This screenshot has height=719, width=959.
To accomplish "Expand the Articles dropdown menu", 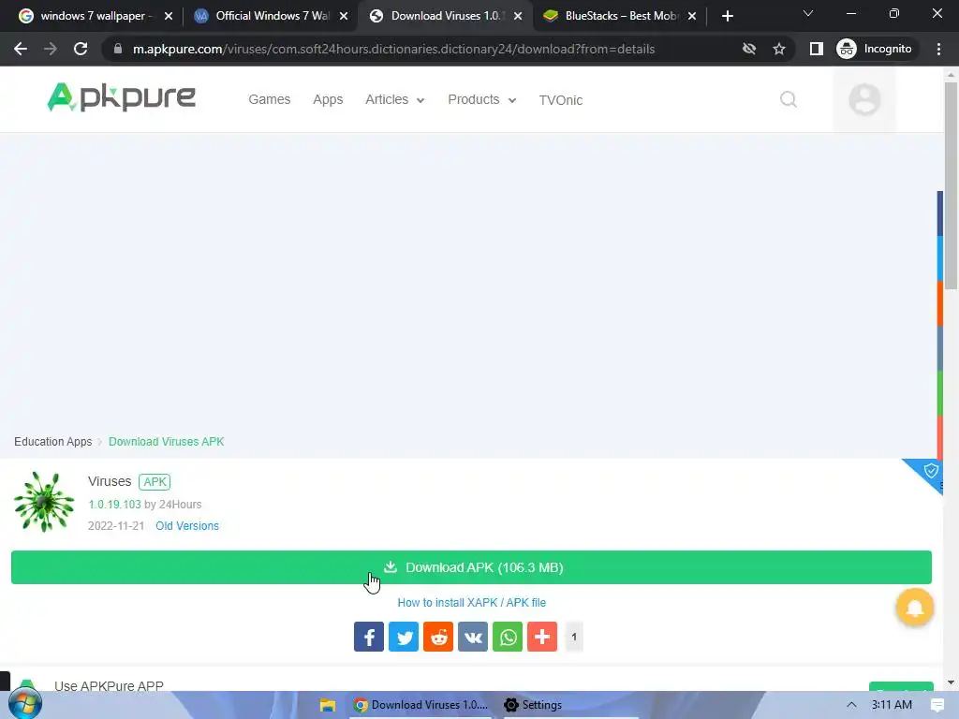I will coord(394,99).
